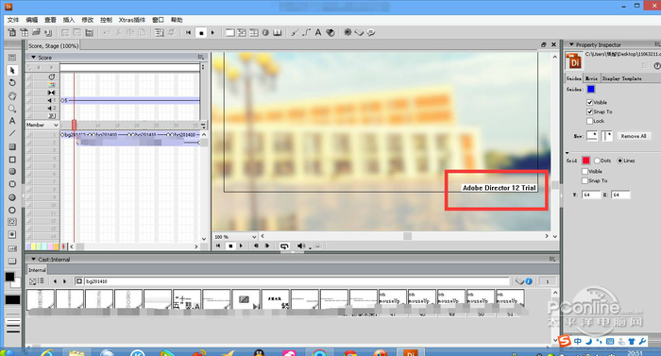Viewport: 661px width, 356px height.
Task: Collapse the Property Inspector panel triangle
Action: tap(571, 44)
